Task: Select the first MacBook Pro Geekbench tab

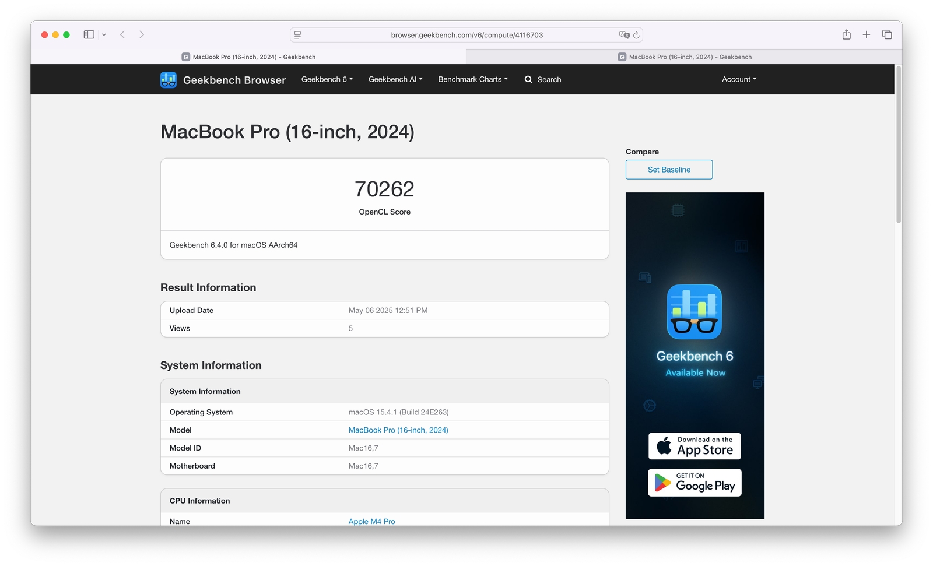Action: (248, 57)
